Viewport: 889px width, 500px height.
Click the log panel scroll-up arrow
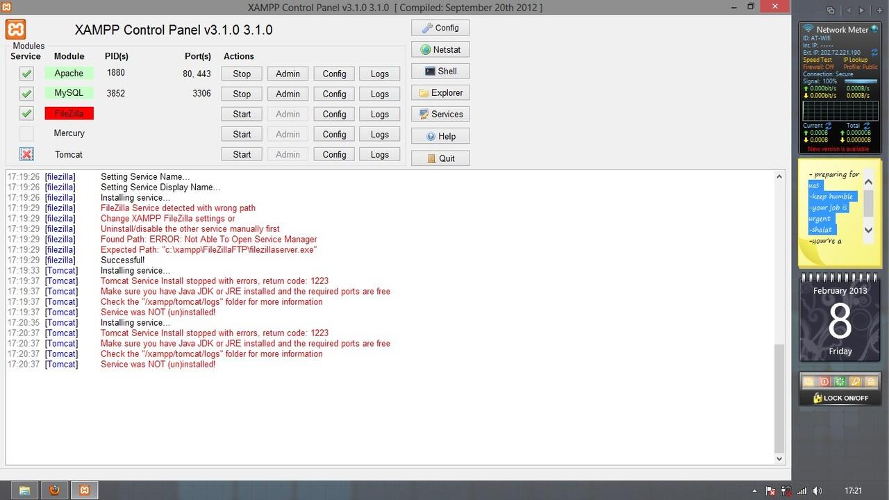(x=779, y=176)
